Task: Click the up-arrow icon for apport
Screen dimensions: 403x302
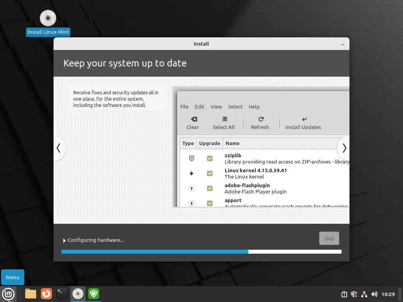Action: tap(192, 203)
